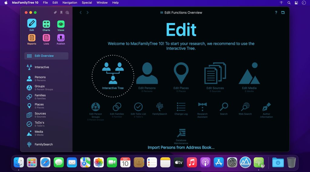This screenshot has width=310, height=172.
Task: Open the Change Log icon
Action: 181,107
